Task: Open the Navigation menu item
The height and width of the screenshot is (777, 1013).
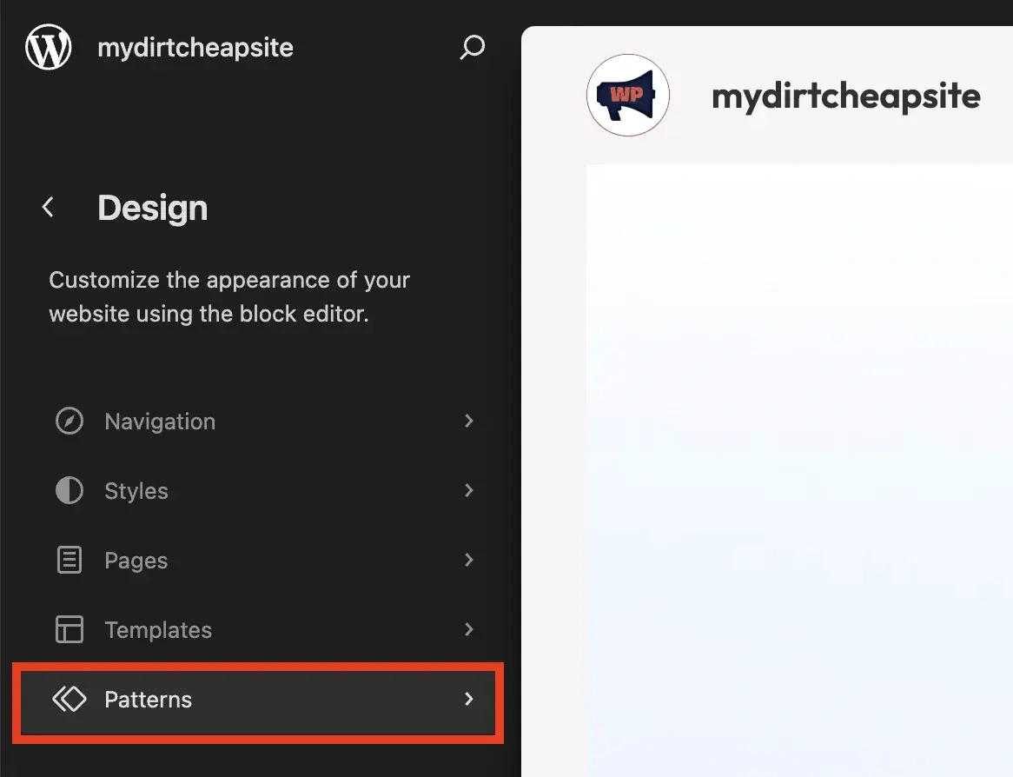Action: click(x=160, y=422)
